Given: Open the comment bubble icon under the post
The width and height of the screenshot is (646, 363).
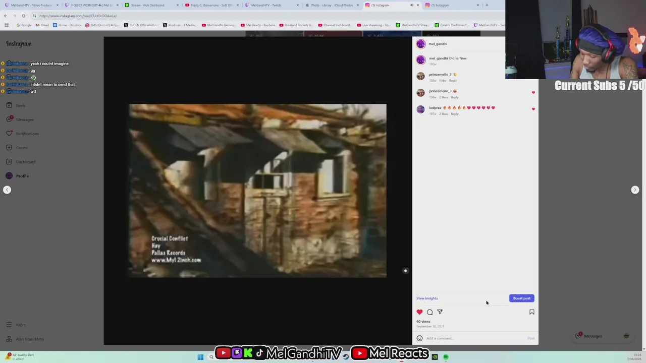Looking at the screenshot, I should (x=429, y=312).
